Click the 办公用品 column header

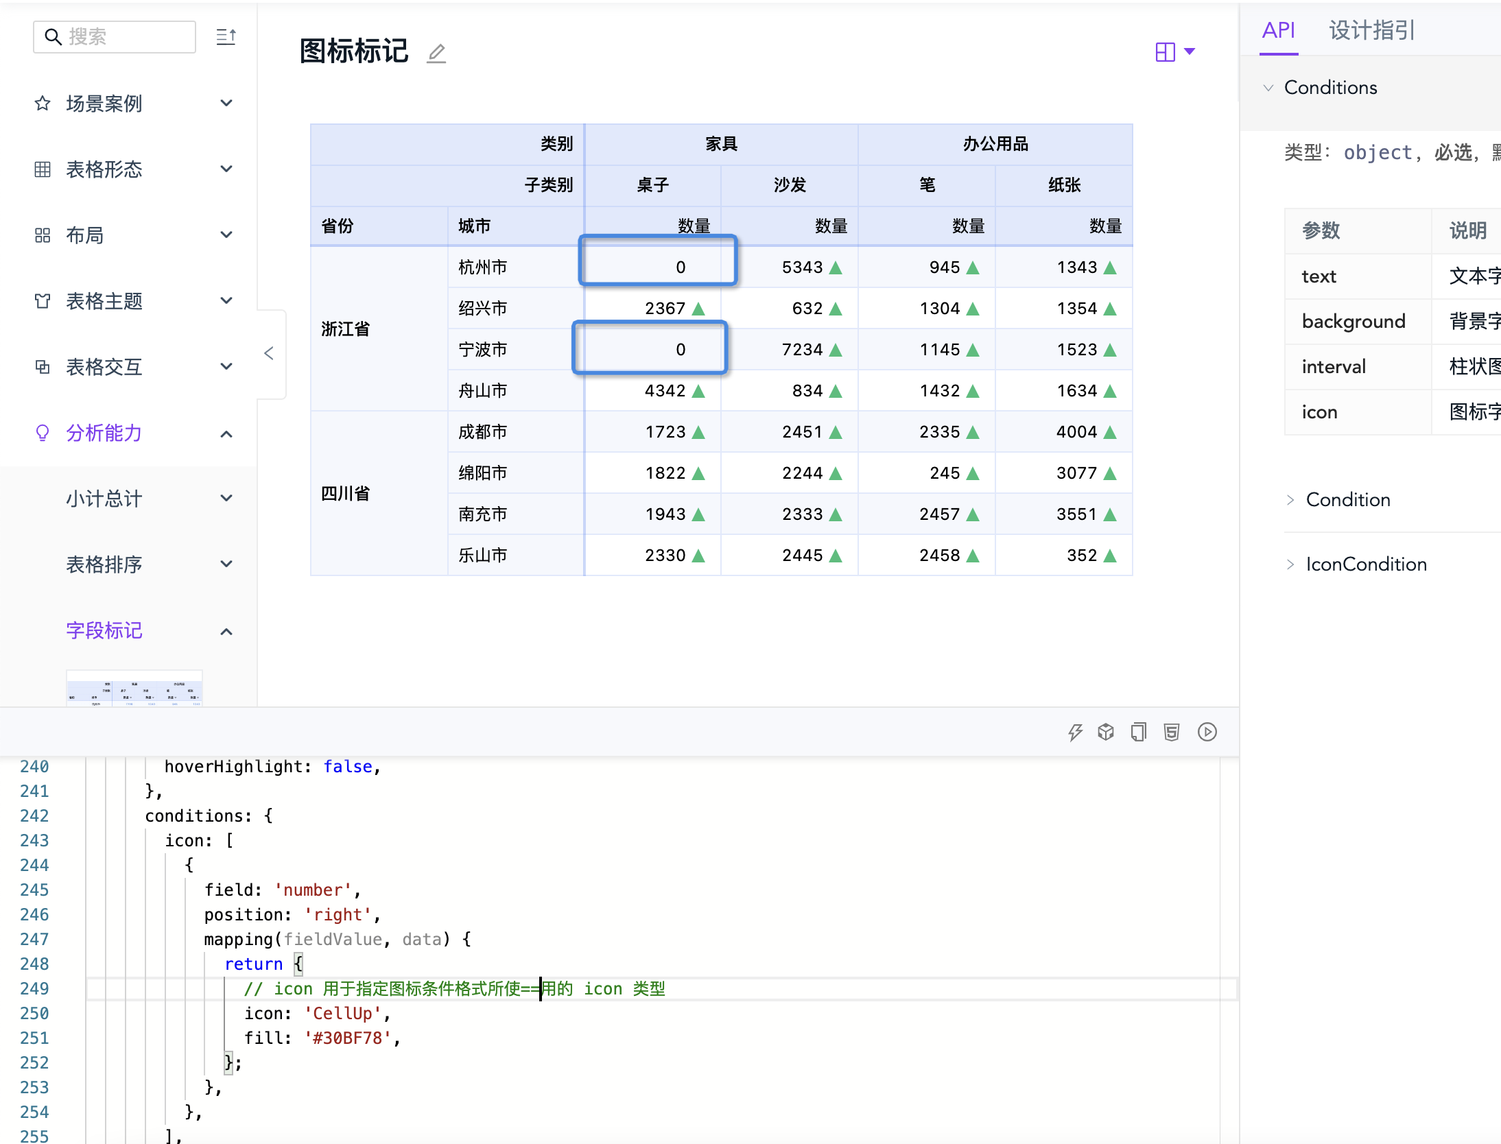pyautogui.click(x=995, y=144)
